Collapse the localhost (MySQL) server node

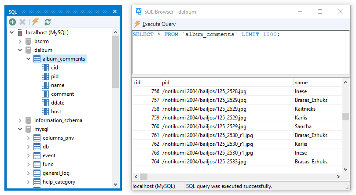pyautogui.click(x=12, y=32)
